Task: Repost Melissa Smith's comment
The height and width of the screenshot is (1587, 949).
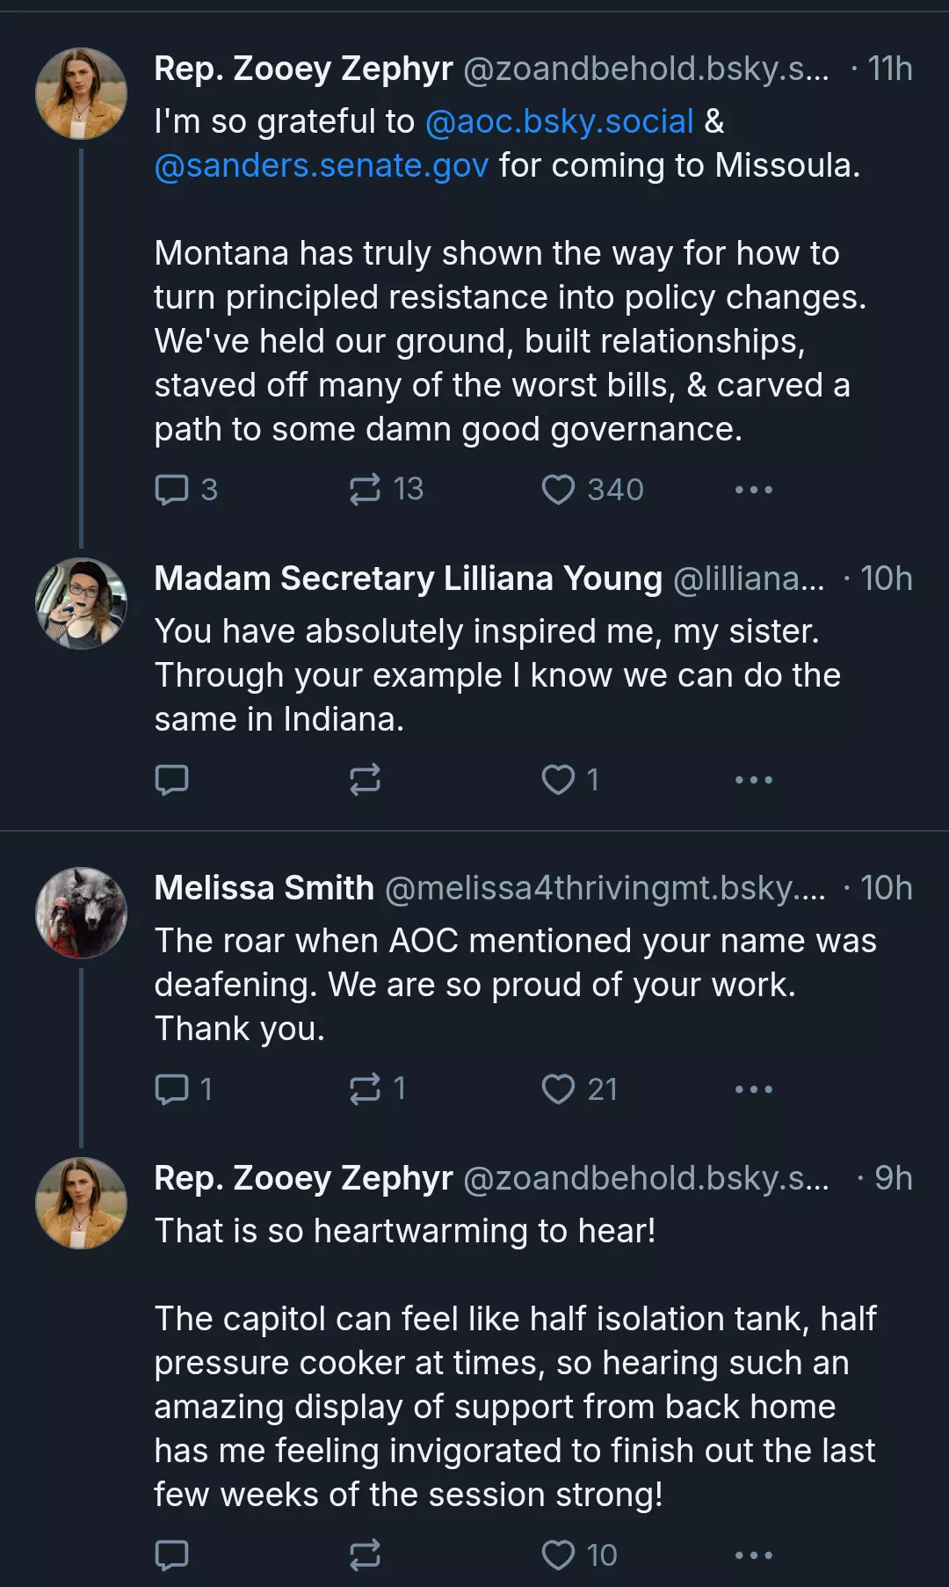Action: [x=365, y=1089]
